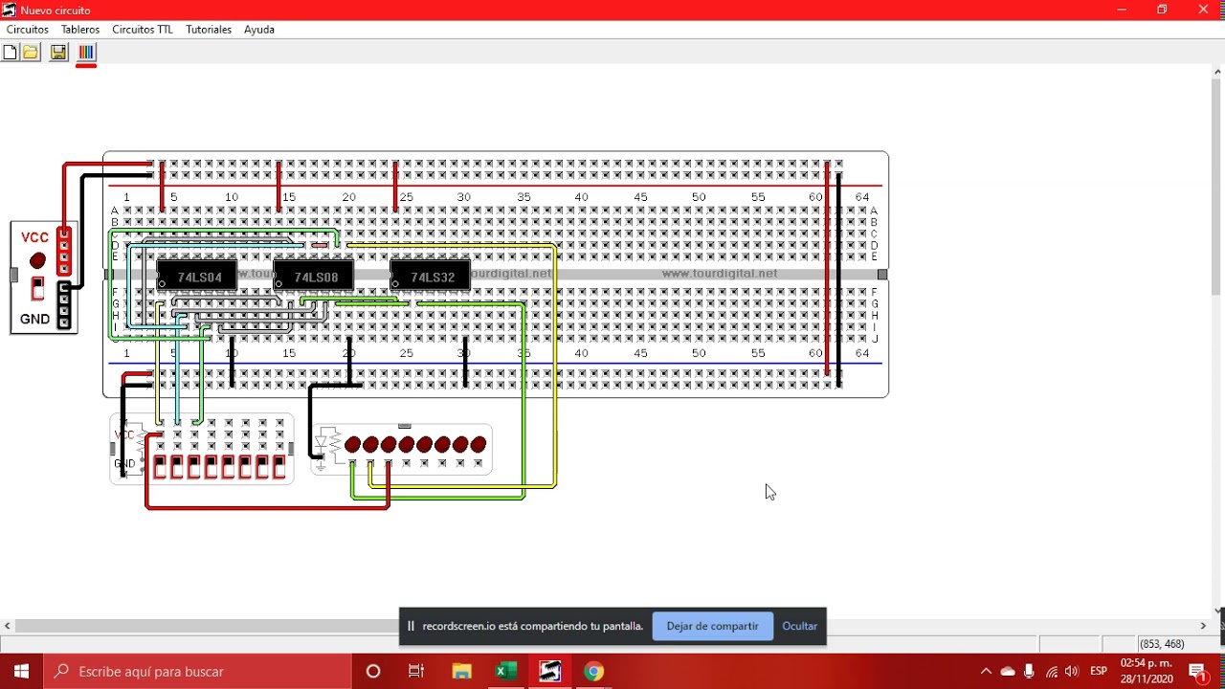Click the second LED in the LED bar

coord(370,445)
